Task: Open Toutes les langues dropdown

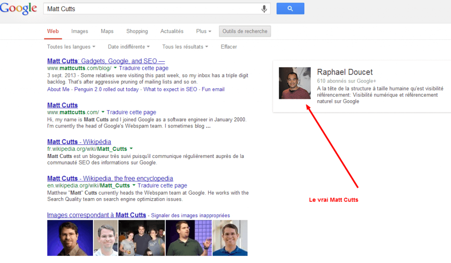Action: click(71, 47)
